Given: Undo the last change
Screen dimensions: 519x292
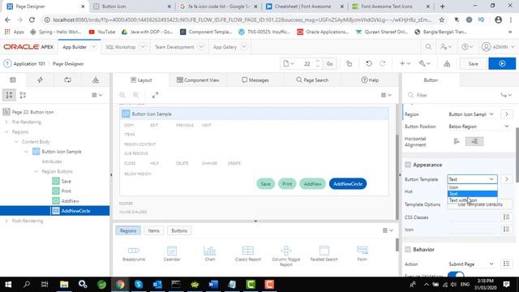Looking at the screenshot, I should [369, 63].
